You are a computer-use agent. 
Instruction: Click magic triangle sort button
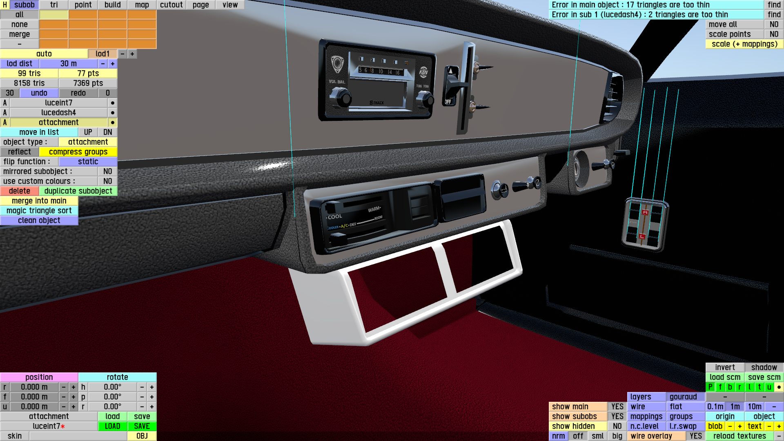(39, 211)
